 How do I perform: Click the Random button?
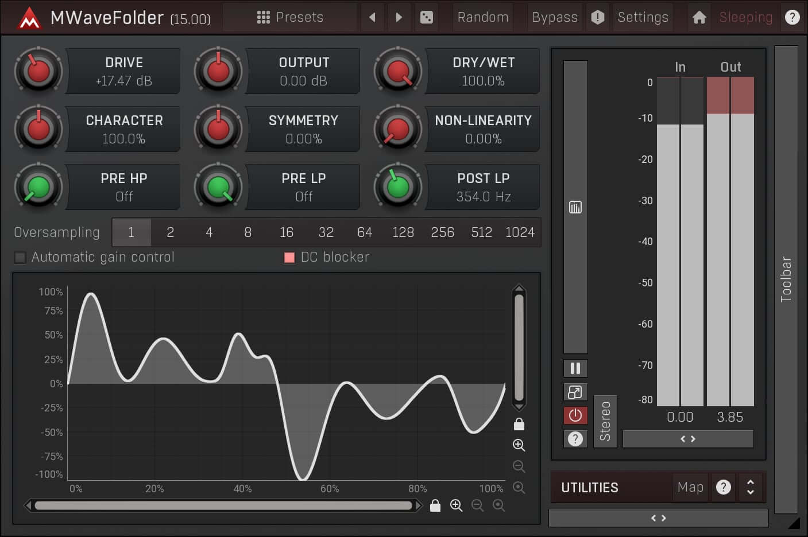point(483,17)
